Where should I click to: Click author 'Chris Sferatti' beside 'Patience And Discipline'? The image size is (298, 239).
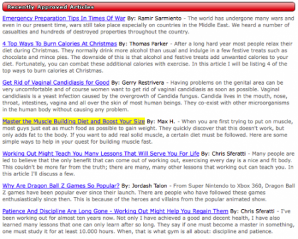[258, 211]
